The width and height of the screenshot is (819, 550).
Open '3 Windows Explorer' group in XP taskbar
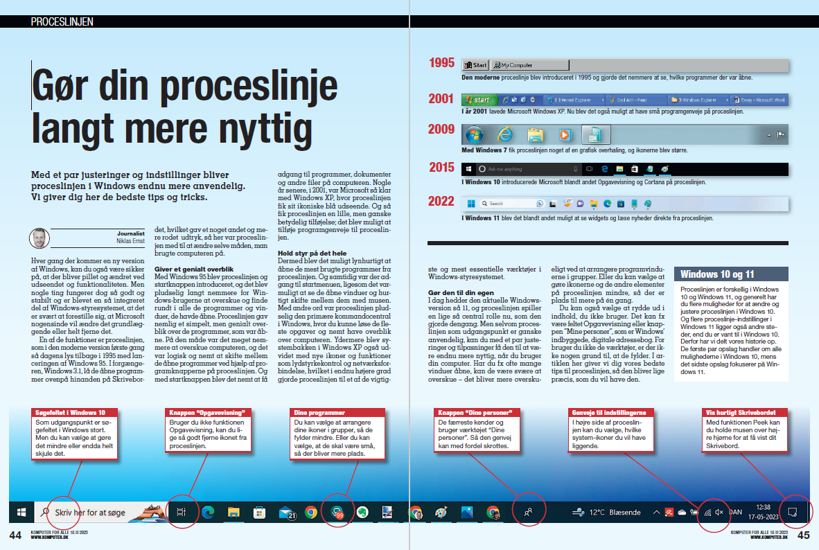click(x=699, y=100)
